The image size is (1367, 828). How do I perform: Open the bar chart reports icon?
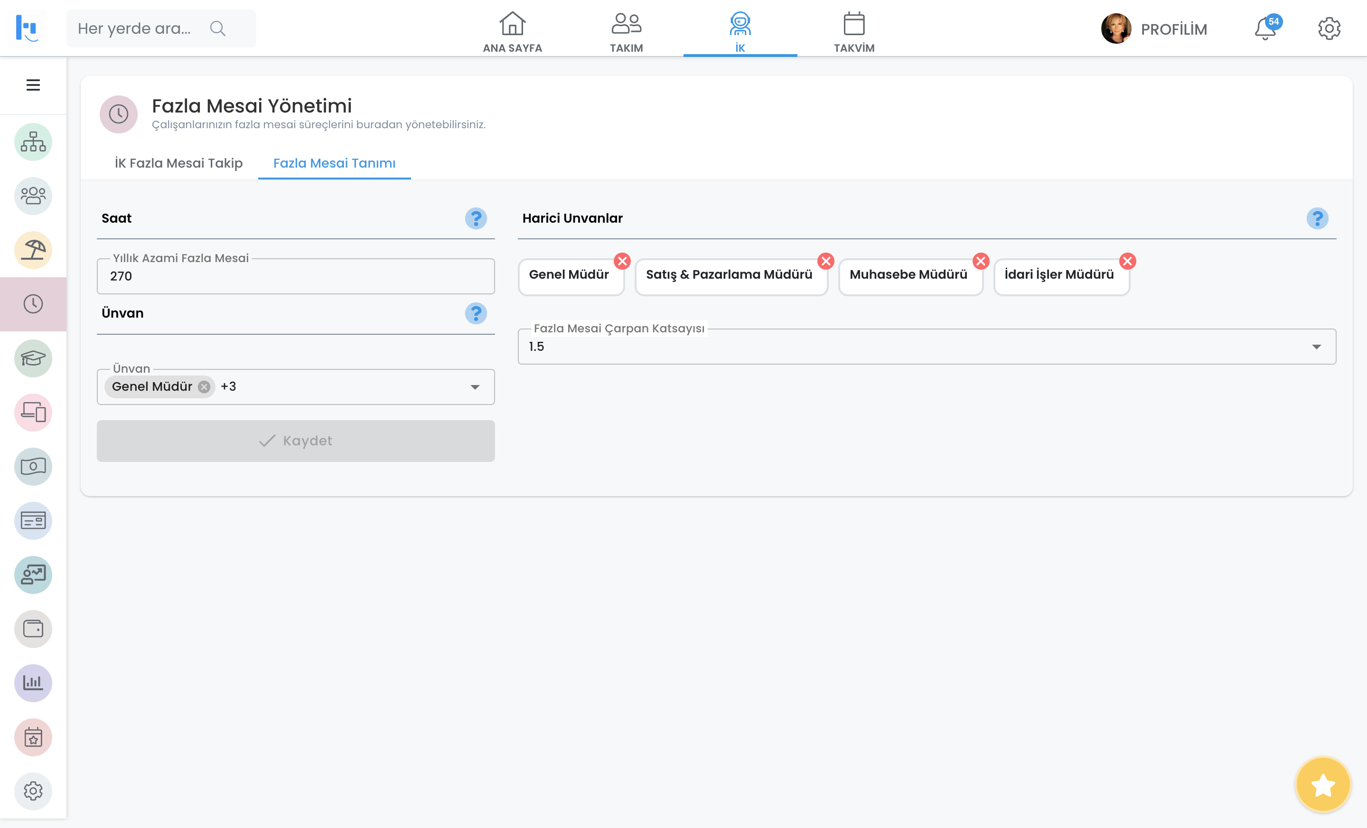click(x=33, y=683)
